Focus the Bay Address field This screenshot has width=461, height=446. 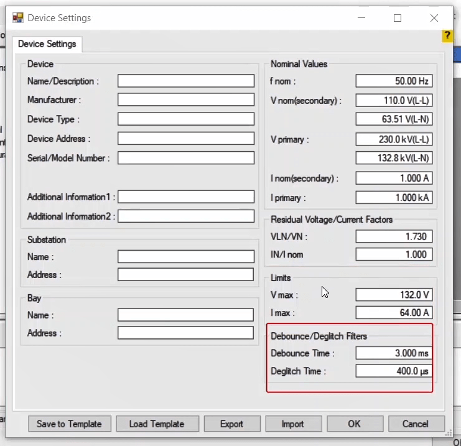(x=185, y=333)
